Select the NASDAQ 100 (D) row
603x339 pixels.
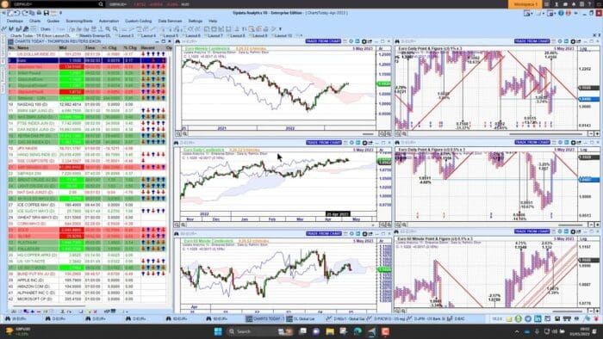(x=88, y=104)
